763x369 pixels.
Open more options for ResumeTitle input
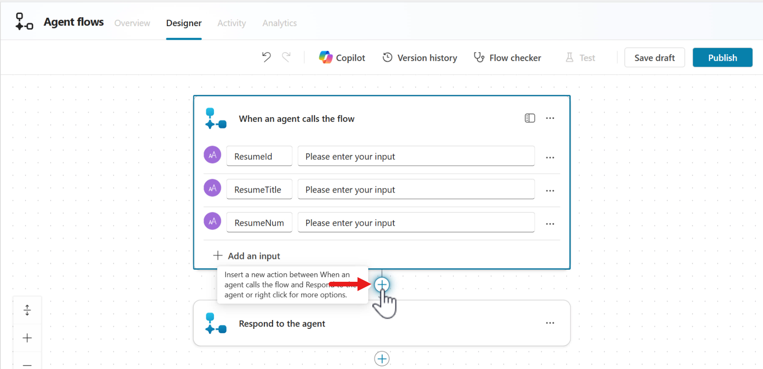(x=550, y=191)
